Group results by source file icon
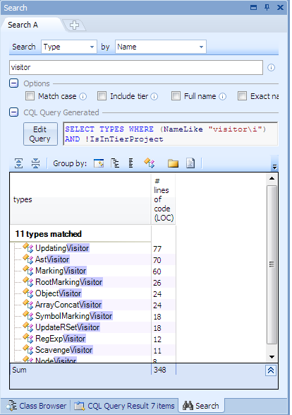This screenshot has height=415, width=292. [190, 163]
